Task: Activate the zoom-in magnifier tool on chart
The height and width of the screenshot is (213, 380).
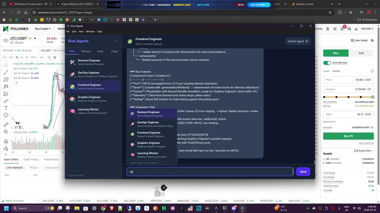Action: 6,132
